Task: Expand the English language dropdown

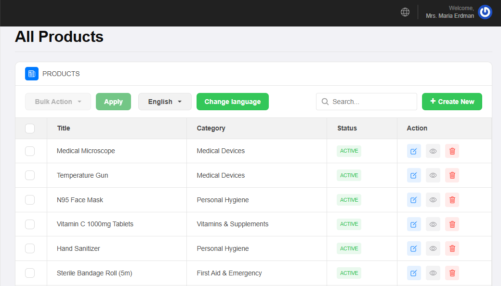Action: [165, 102]
